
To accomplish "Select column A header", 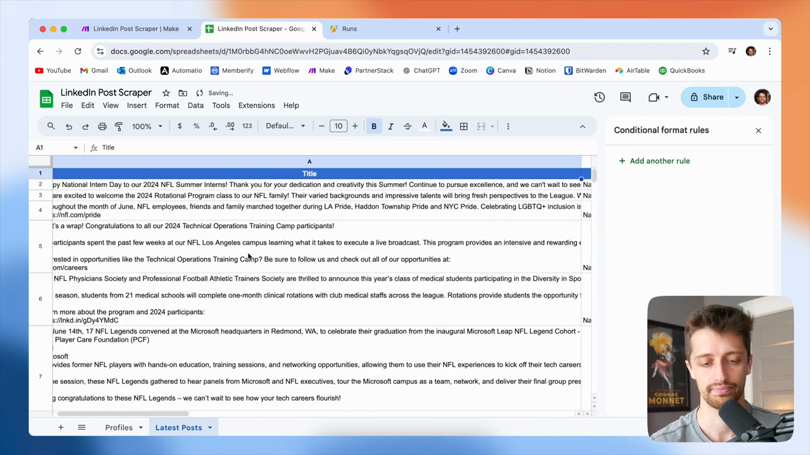I will (309, 162).
